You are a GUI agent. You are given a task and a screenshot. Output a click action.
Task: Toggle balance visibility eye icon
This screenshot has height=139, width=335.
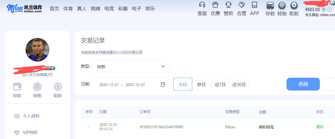[x=324, y=9]
